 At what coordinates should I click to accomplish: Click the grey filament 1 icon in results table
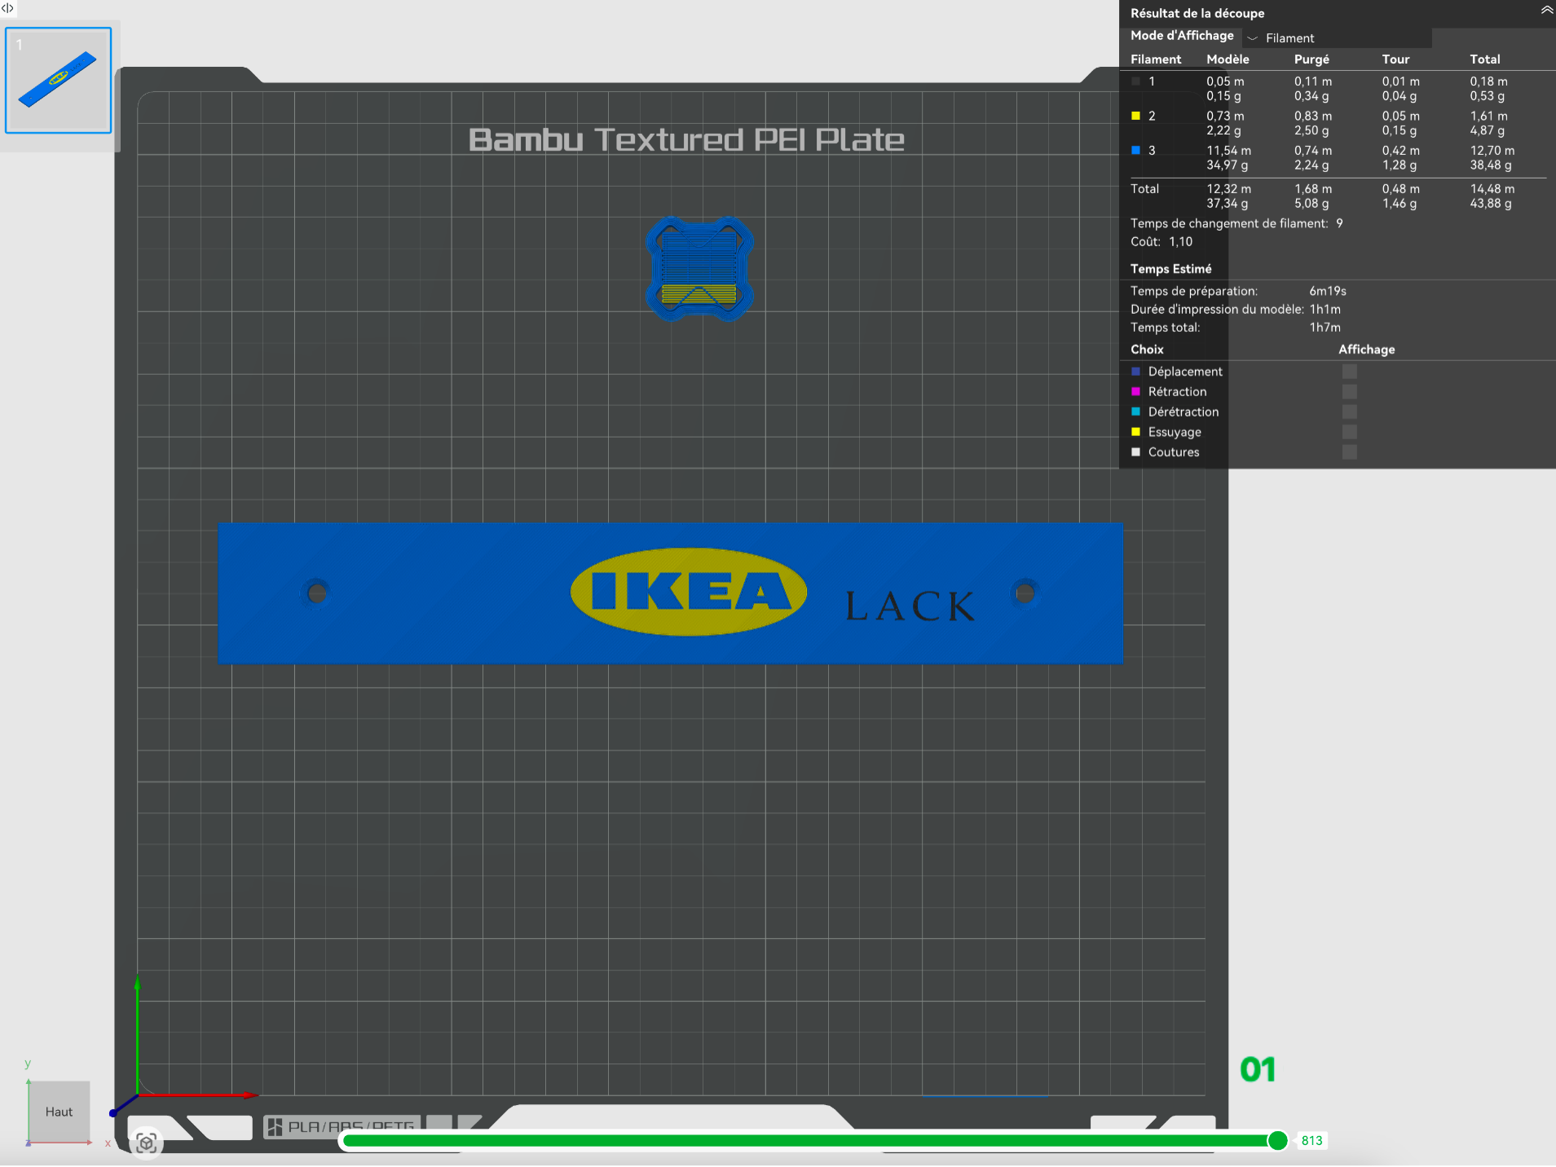pyautogui.click(x=1135, y=81)
